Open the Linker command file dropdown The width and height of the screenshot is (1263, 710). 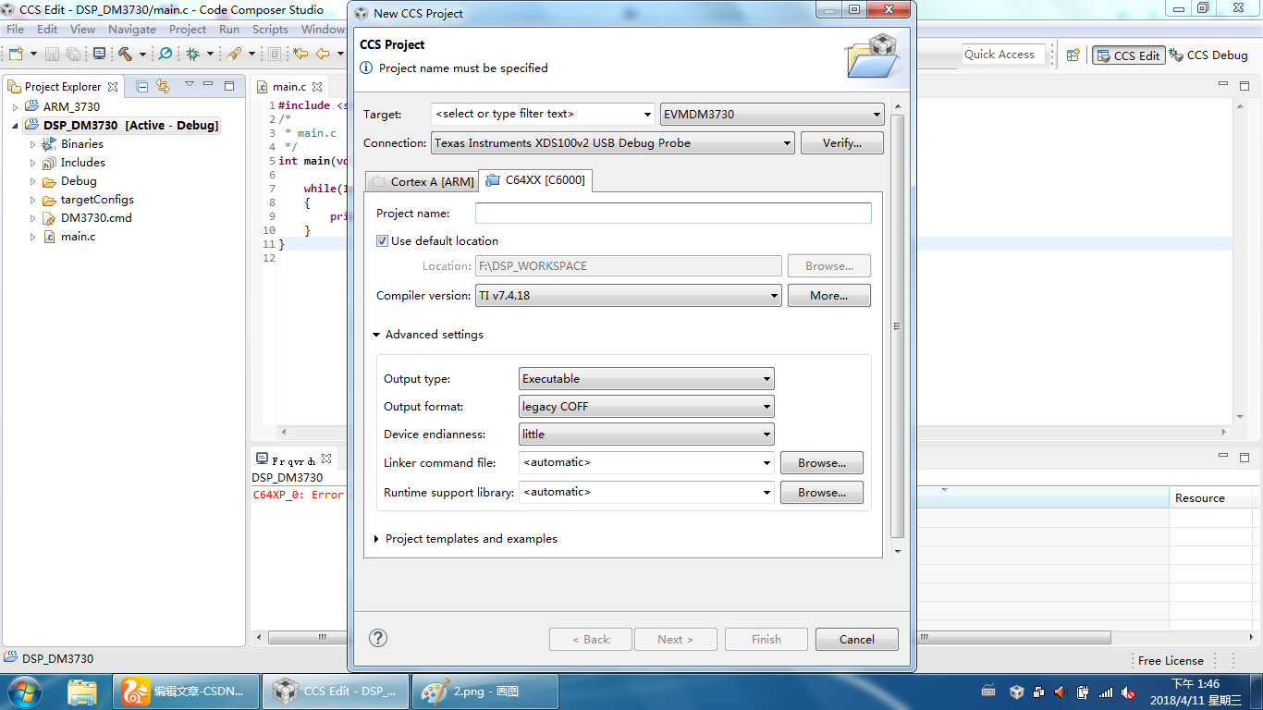[767, 463]
